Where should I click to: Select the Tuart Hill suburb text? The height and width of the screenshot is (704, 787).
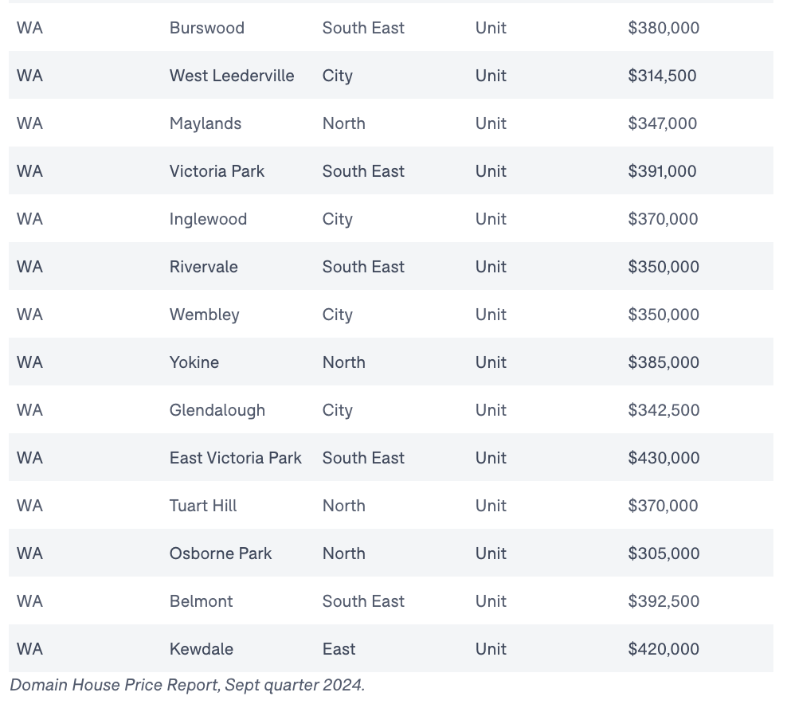coord(203,505)
